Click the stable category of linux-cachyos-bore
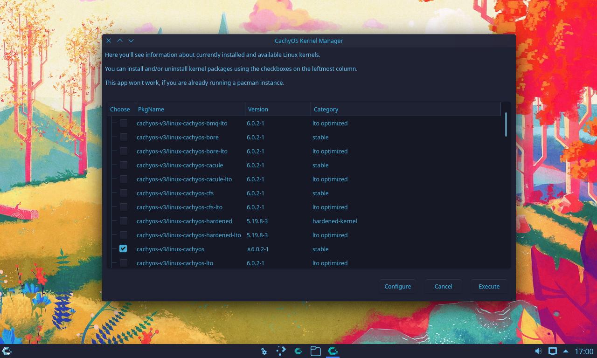Screen dimensions: 597x358 click(320, 137)
